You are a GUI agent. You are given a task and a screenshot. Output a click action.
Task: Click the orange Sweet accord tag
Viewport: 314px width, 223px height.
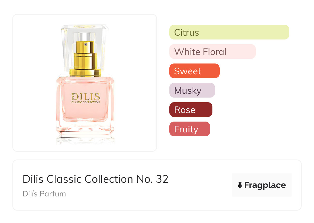194,71
